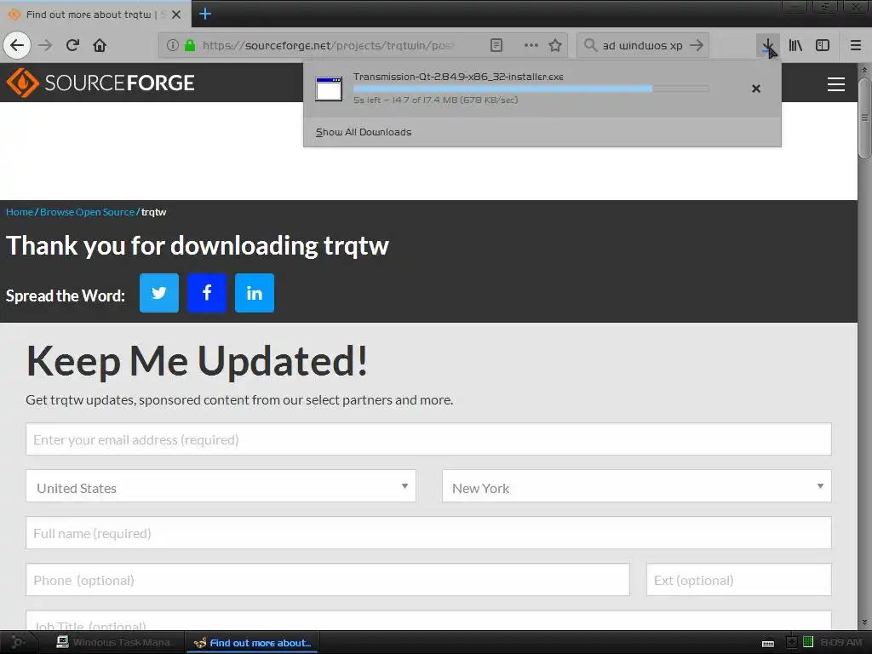Click the page vertical scrollbar thumb
This screenshot has width=872, height=654.
coord(864,118)
